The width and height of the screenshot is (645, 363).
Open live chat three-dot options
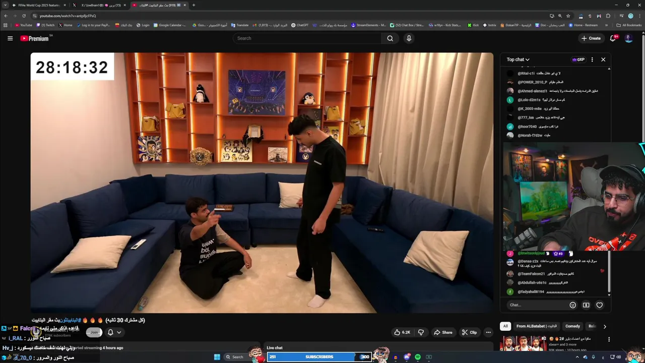point(592,59)
